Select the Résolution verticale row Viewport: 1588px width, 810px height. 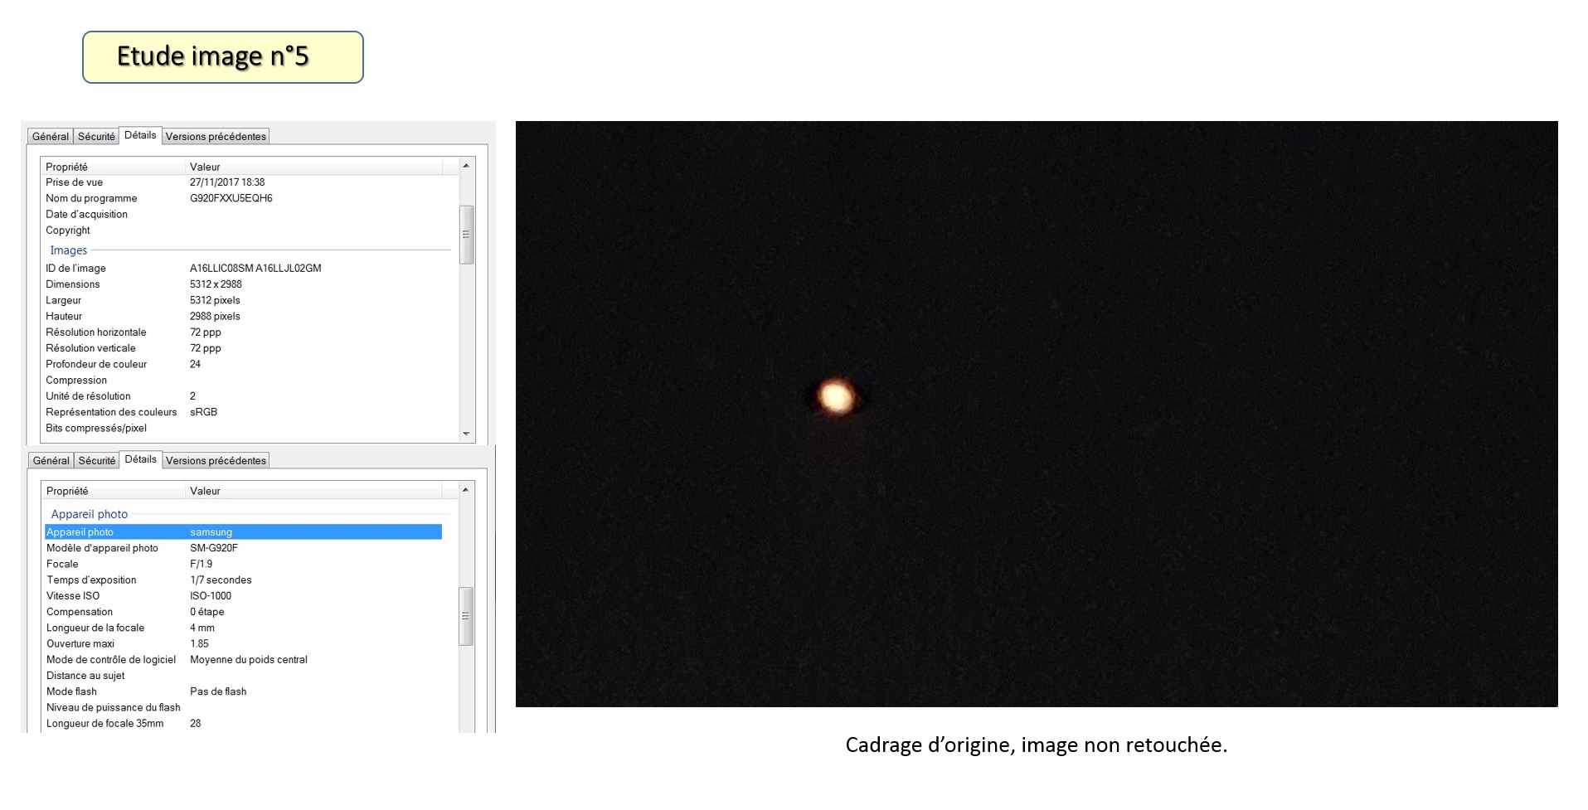coord(243,348)
